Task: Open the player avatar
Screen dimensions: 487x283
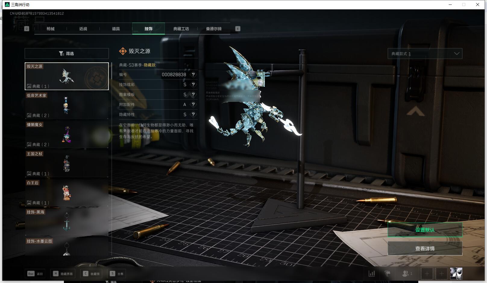Action: (456, 274)
